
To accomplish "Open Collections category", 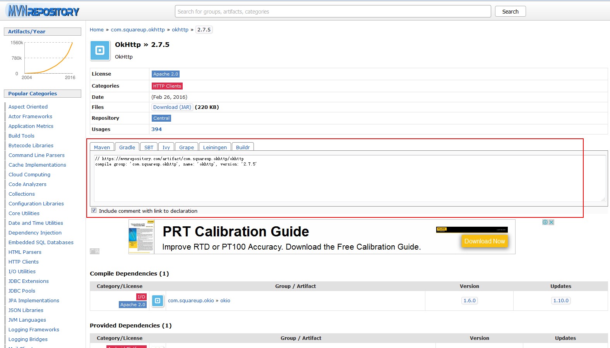I will (22, 194).
